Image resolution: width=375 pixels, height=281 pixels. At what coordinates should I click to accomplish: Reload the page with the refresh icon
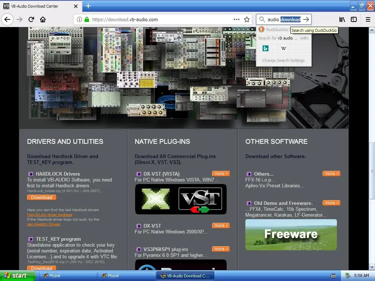coord(31,19)
